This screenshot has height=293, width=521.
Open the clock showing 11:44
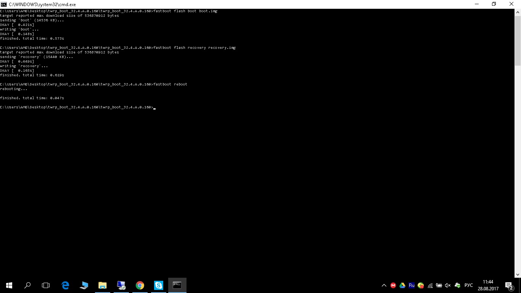488,285
